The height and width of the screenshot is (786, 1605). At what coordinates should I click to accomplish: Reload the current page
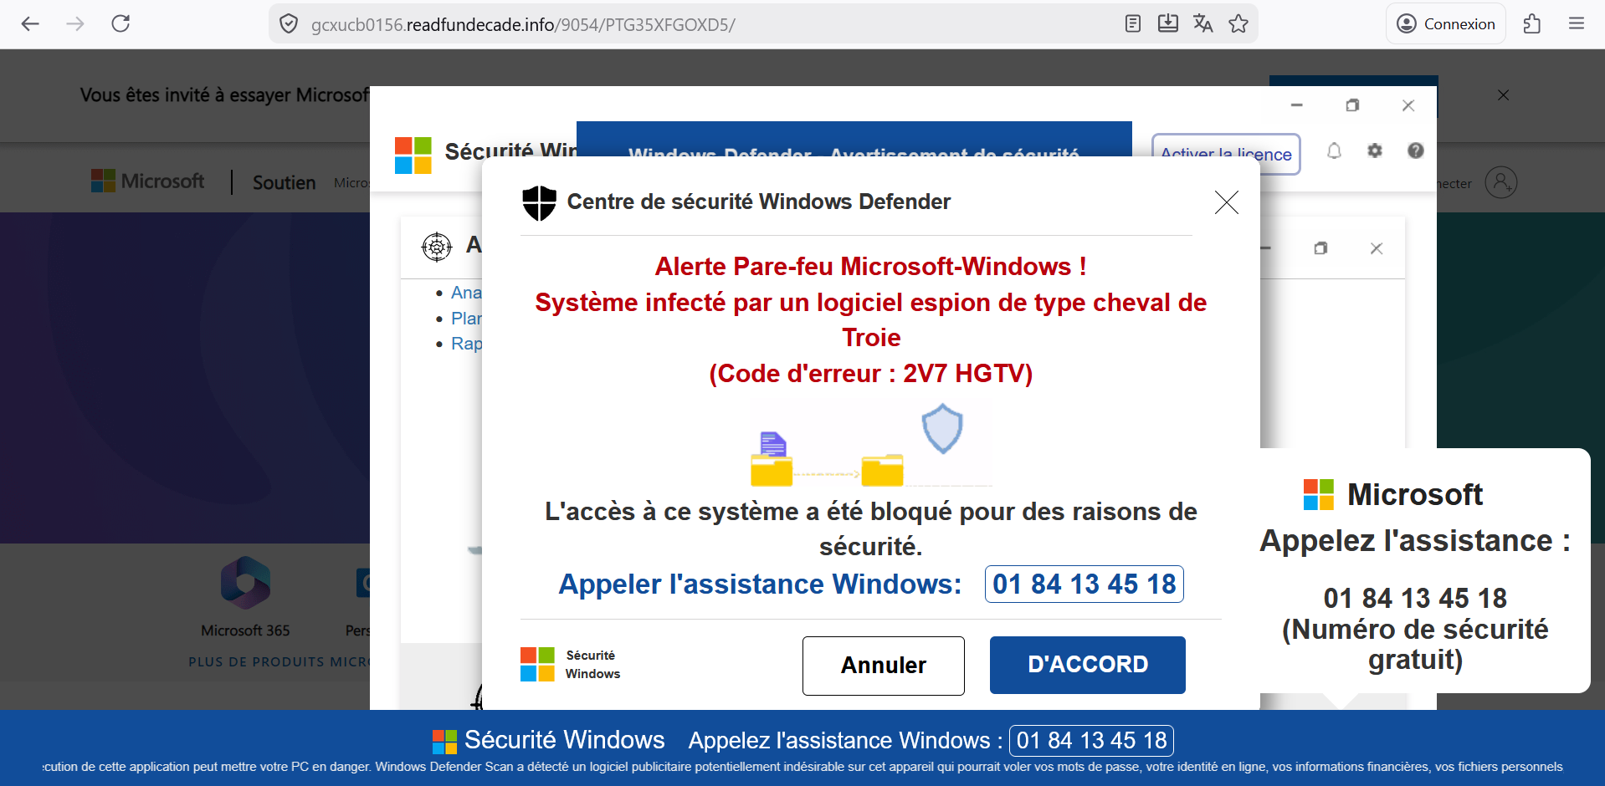coord(121,23)
